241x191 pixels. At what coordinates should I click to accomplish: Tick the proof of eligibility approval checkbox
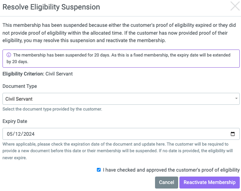click(99, 170)
